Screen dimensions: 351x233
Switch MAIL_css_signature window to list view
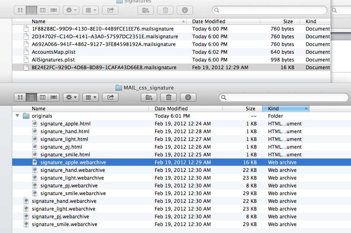coord(31,97)
